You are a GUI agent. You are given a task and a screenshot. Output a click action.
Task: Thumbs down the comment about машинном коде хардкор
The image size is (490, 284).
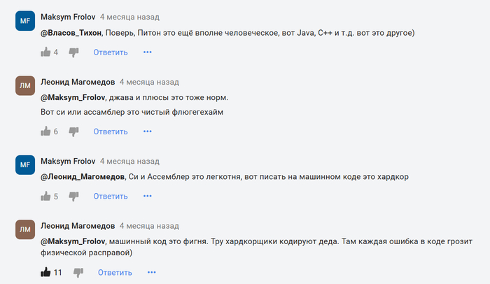point(74,197)
